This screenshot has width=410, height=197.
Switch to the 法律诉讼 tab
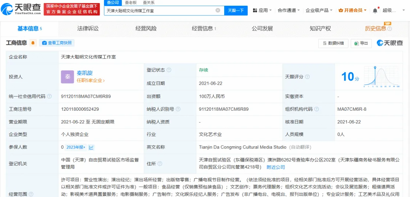tap(88, 29)
